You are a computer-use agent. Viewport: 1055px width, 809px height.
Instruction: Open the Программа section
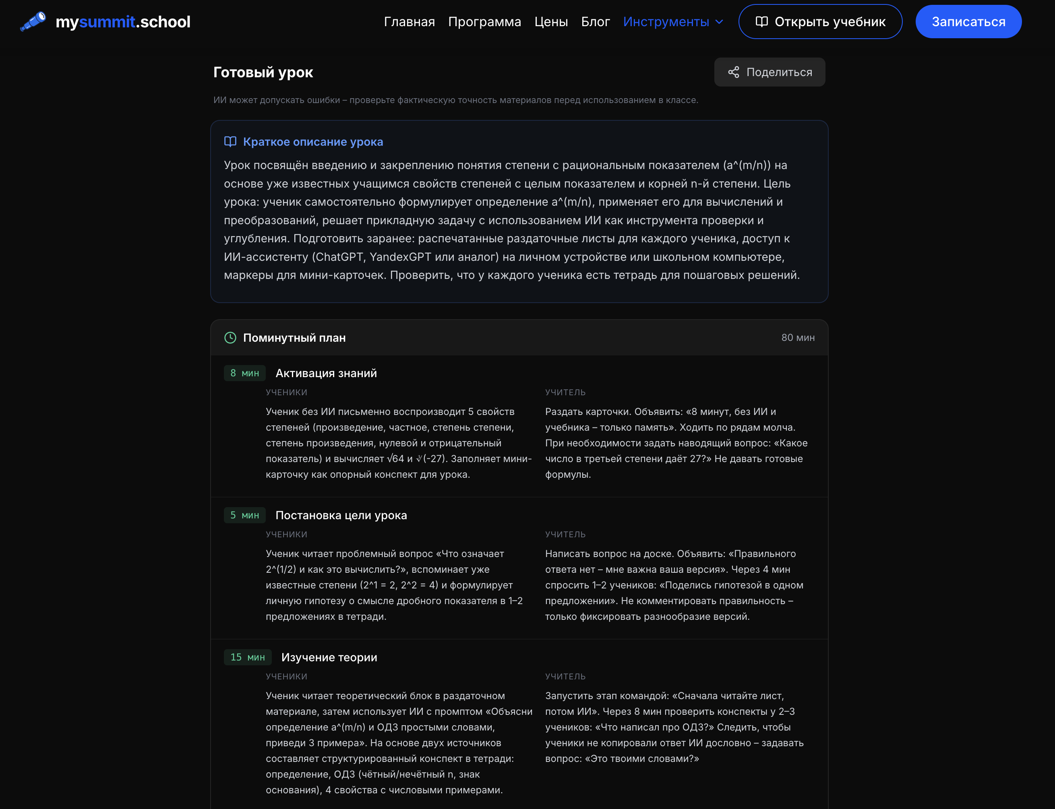(485, 22)
